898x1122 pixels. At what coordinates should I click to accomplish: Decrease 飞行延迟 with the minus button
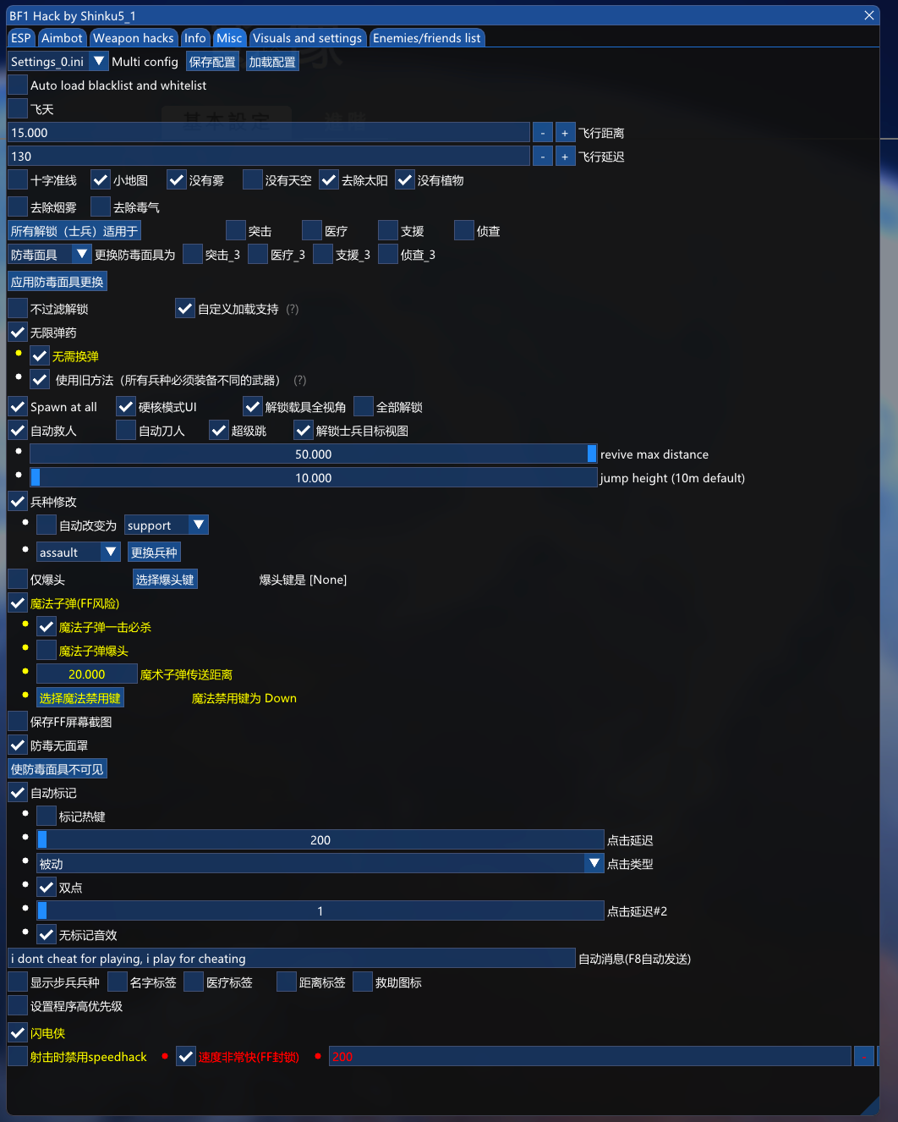click(543, 157)
